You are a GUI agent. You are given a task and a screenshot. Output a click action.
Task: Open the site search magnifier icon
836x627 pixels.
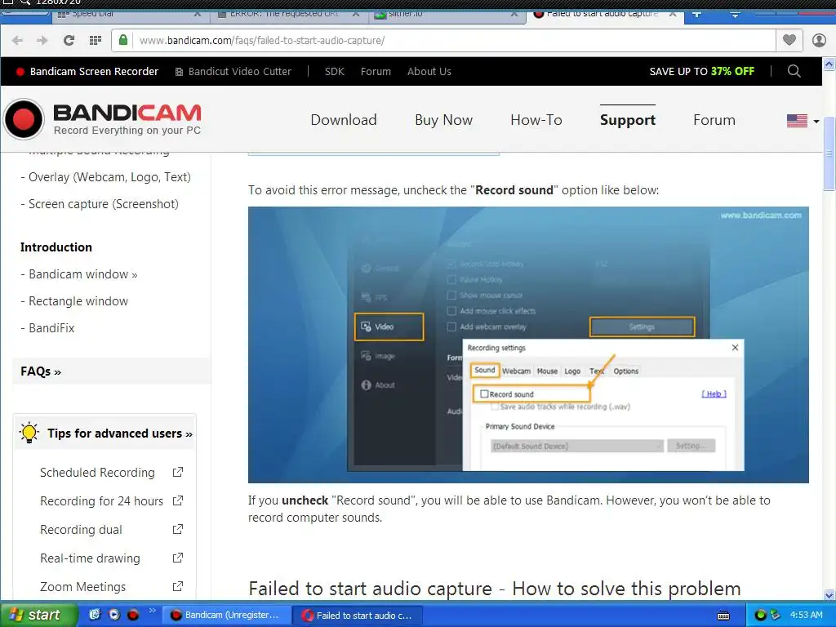click(x=794, y=71)
